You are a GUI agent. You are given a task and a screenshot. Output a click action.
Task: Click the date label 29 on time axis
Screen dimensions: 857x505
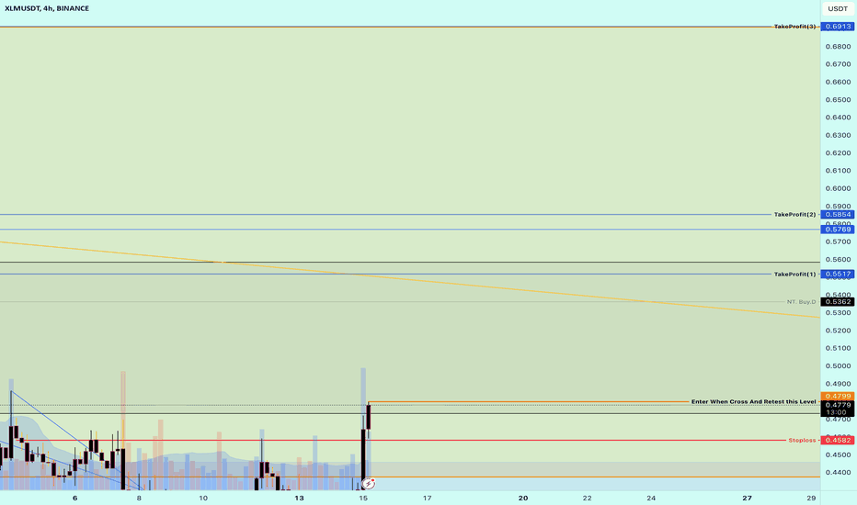point(811,498)
